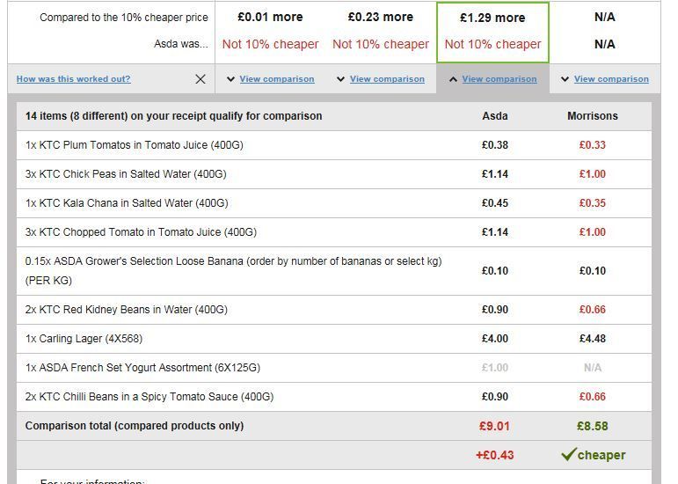Viewport: 678px width, 484px height.
Task: Click '2x KTC Red Kidney Beans in Water (400G)'
Action: point(127,310)
